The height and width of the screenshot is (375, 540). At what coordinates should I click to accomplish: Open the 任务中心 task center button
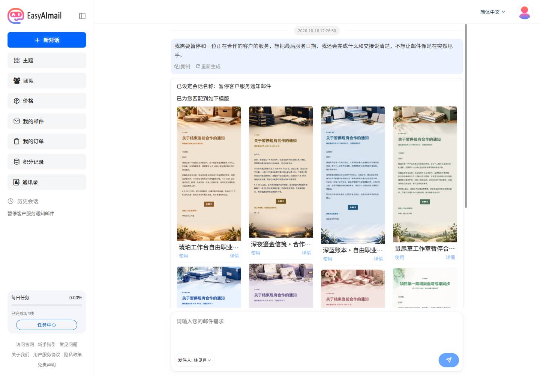click(x=46, y=325)
